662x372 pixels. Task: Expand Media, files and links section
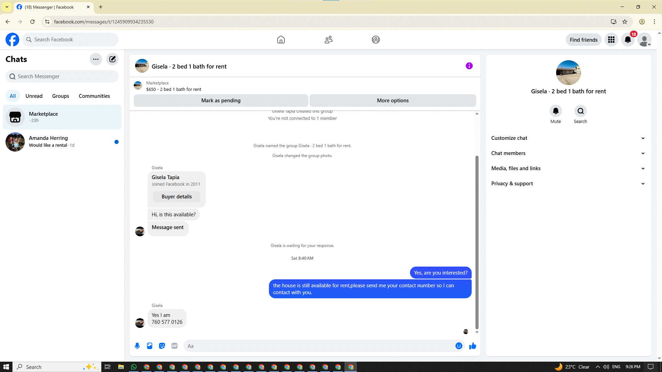pos(568,168)
